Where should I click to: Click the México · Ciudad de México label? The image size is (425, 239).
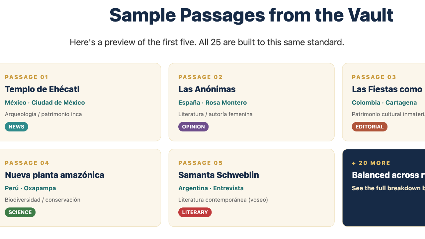tap(45, 103)
